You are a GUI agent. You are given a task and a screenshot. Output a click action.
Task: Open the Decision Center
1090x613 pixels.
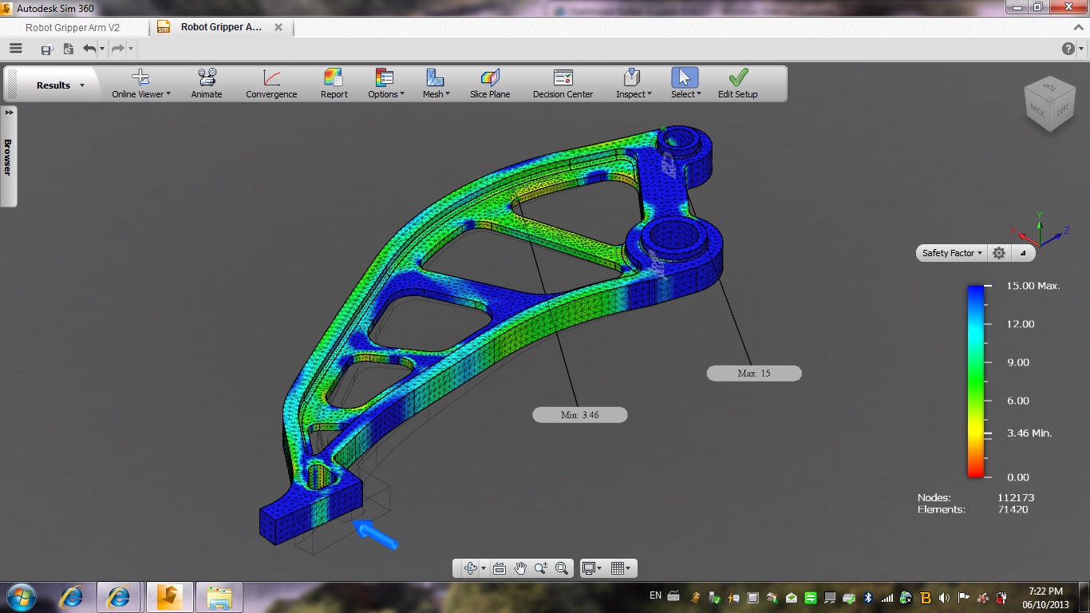563,84
